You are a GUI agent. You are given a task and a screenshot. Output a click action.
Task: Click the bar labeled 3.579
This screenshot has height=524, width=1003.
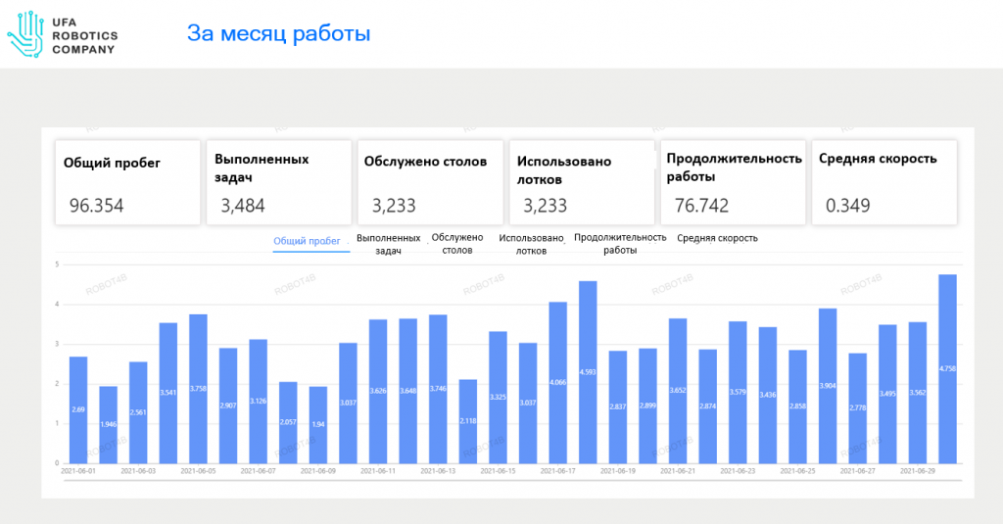click(x=739, y=392)
